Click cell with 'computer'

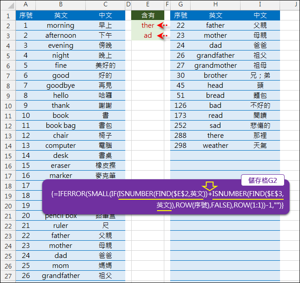coord(61,146)
